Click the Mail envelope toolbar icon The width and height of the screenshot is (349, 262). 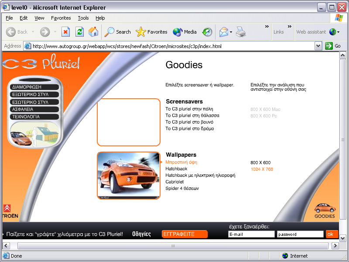coord(224,32)
